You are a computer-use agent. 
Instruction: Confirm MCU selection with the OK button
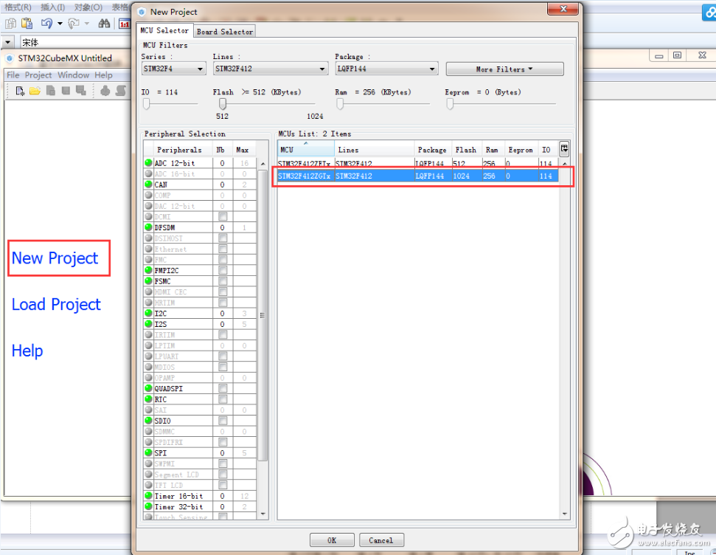[x=332, y=540]
